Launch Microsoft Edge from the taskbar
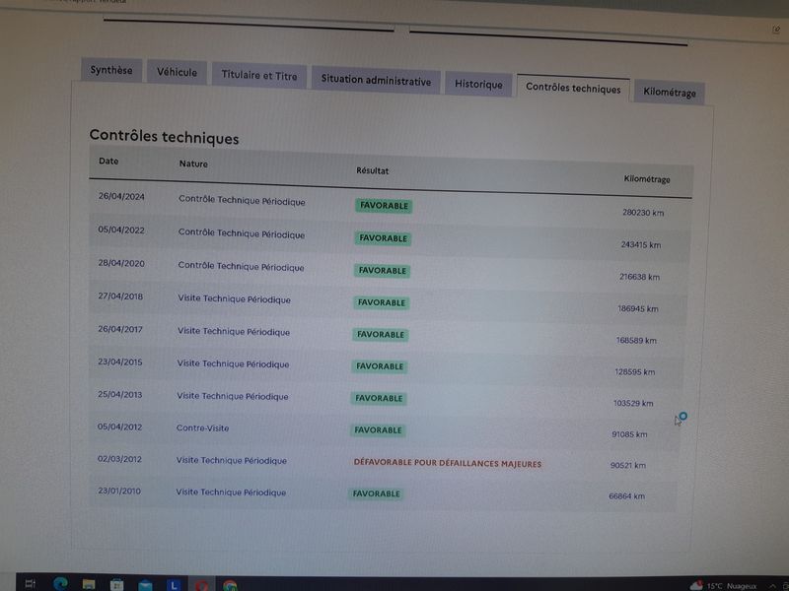The width and height of the screenshot is (789, 591). coord(60,584)
